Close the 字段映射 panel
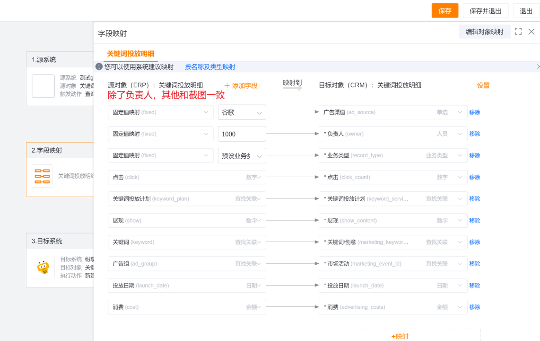 click(x=531, y=32)
